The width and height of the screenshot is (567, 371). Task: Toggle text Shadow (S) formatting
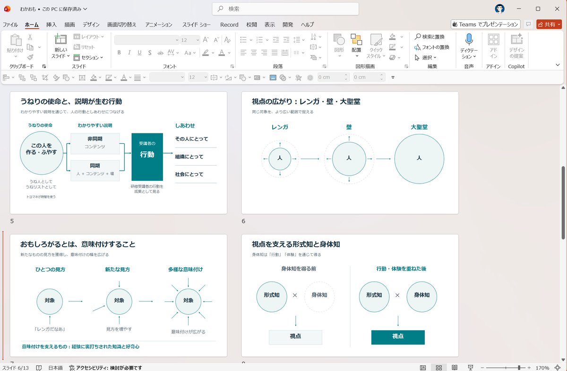(x=150, y=53)
